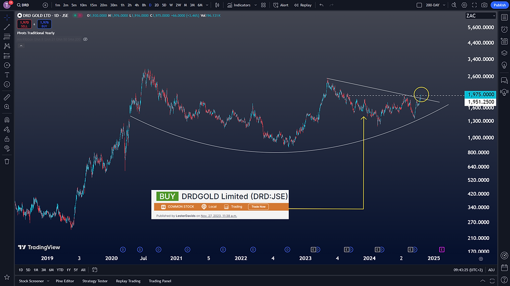Open the chart layout selector
Screen dimensions: 510x286
[x=419, y=5]
